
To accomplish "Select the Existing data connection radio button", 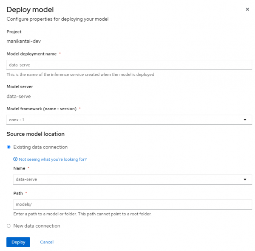I will pos(9,147).
